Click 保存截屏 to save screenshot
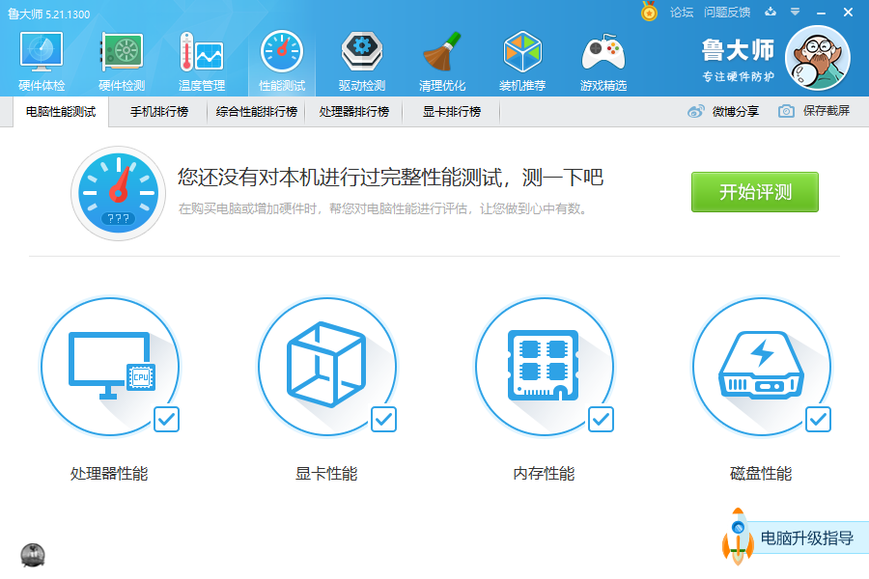The image size is (869, 579). coord(814,111)
